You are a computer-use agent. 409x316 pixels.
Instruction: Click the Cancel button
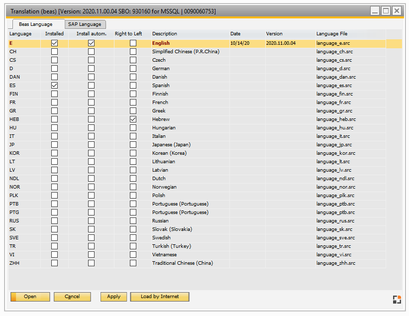[x=72, y=297]
